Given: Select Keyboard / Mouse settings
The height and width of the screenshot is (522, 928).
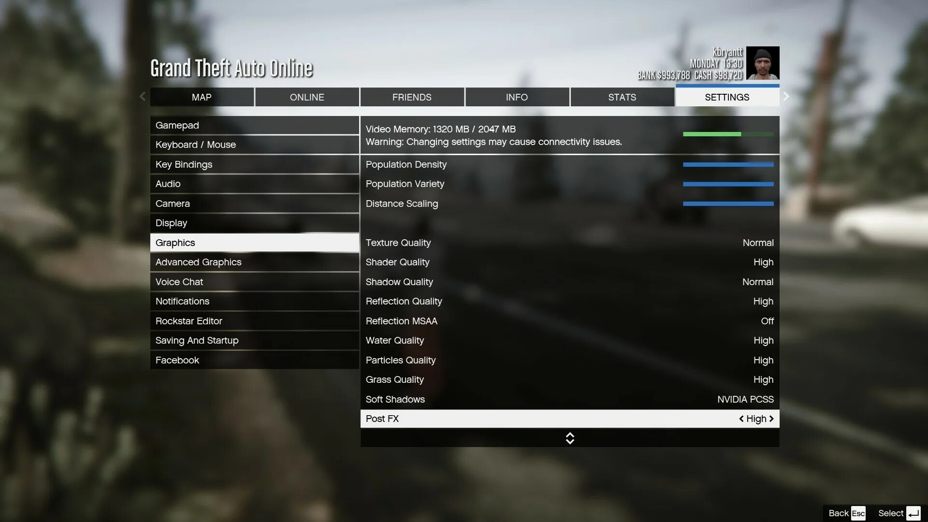Looking at the screenshot, I should click(254, 145).
